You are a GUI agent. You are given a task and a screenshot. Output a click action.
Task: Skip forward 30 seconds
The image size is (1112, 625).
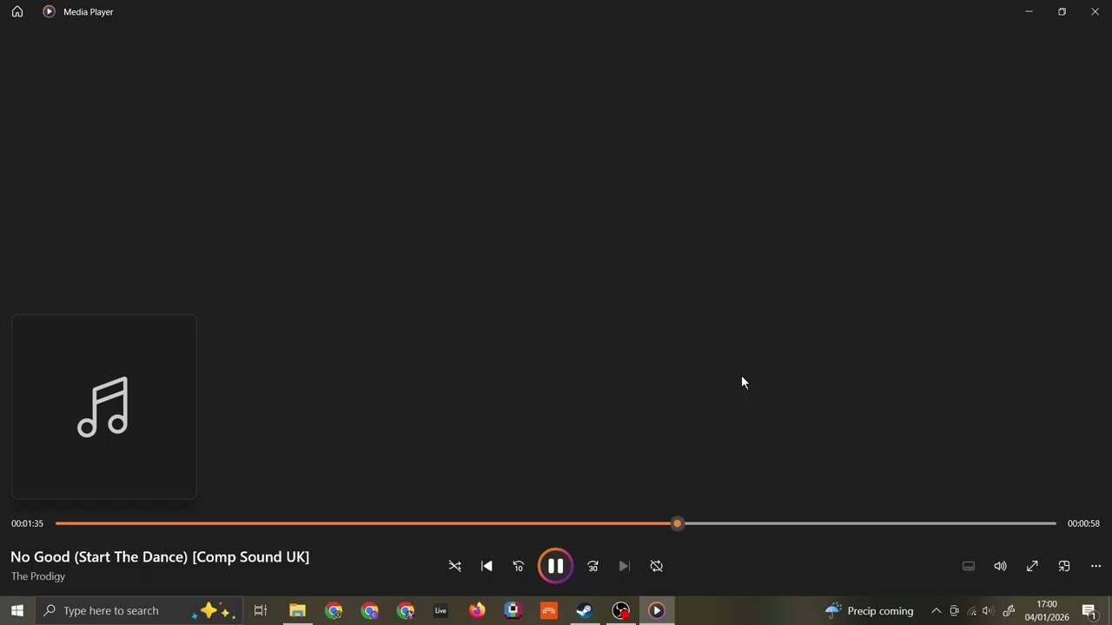[x=592, y=566]
